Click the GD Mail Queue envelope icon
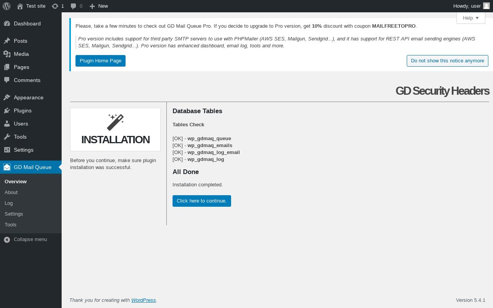Viewport: 493px width, 308px height. tap(7, 167)
